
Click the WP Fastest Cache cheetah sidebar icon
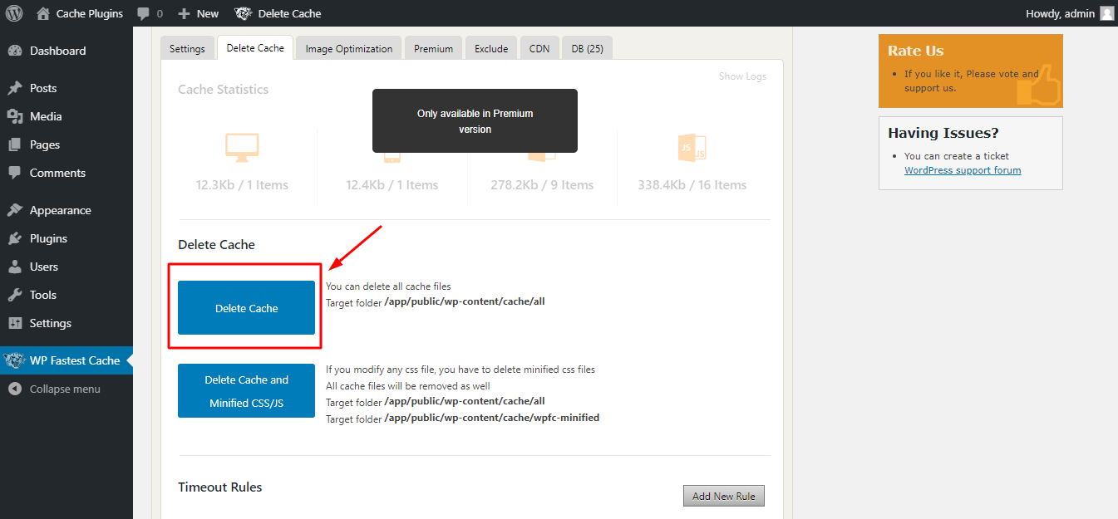tap(14, 360)
